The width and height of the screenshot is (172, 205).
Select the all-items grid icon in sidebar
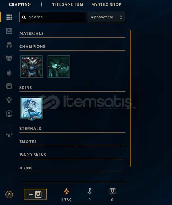tap(9, 17)
